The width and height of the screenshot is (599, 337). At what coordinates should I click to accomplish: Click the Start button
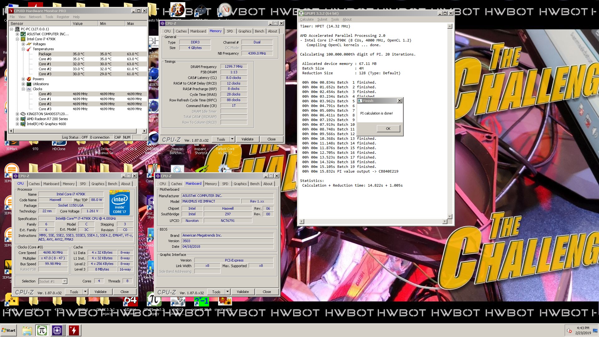pos(8,330)
